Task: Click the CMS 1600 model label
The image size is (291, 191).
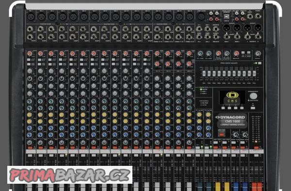Action: point(232,121)
